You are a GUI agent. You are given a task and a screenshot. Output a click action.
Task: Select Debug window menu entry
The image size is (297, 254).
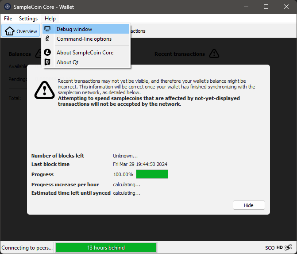[74, 29]
